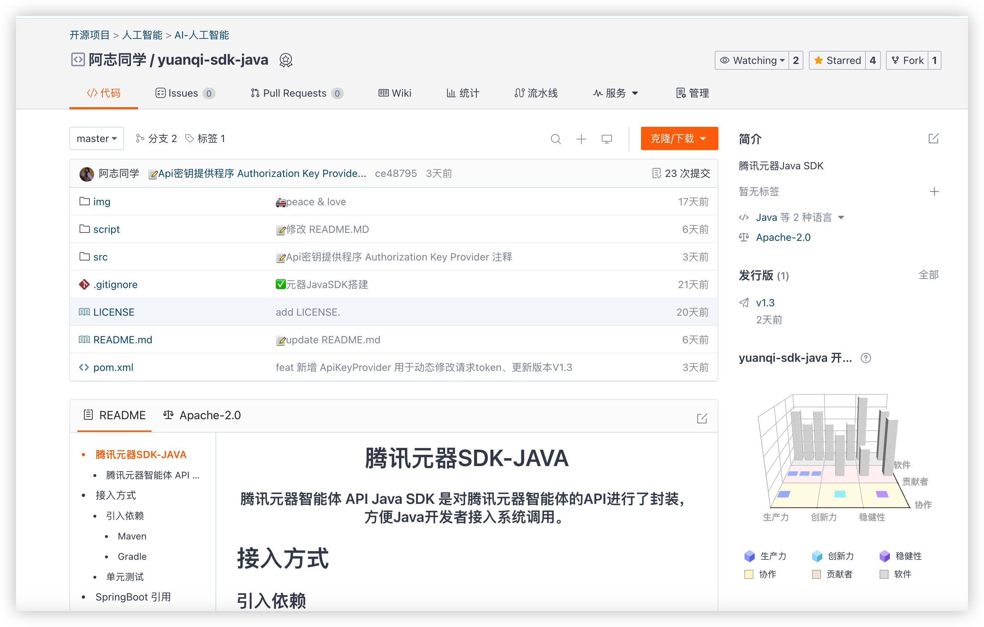Image resolution: width=984 pixels, height=627 pixels.
Task: Open the README.md file
Action: click(x=122, y=339)
